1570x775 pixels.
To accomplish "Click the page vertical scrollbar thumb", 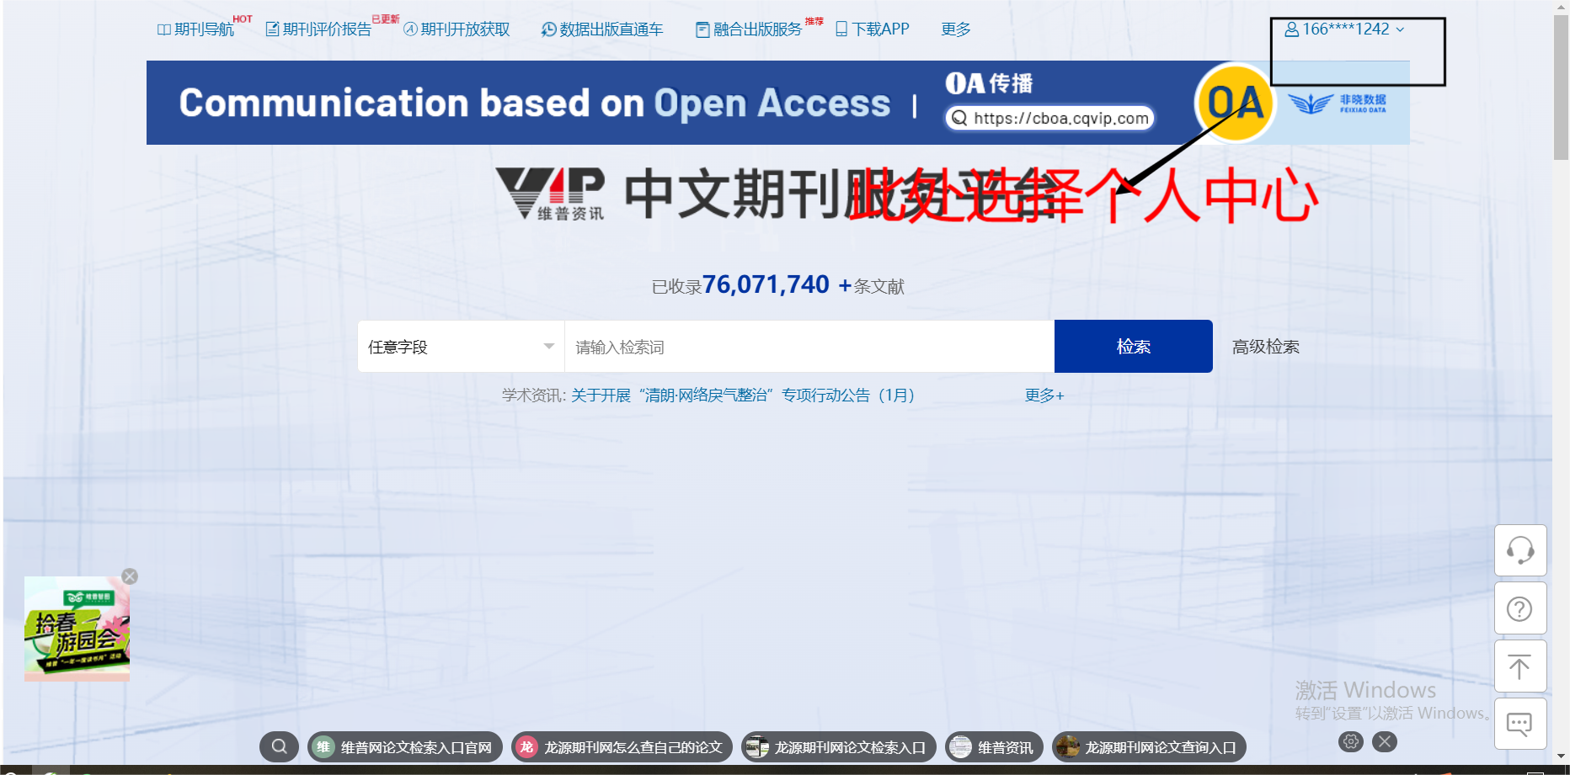I will click(x=1561, y=86).
